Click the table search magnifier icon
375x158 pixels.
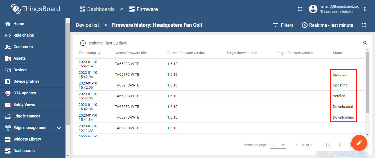tap(365, 43)
